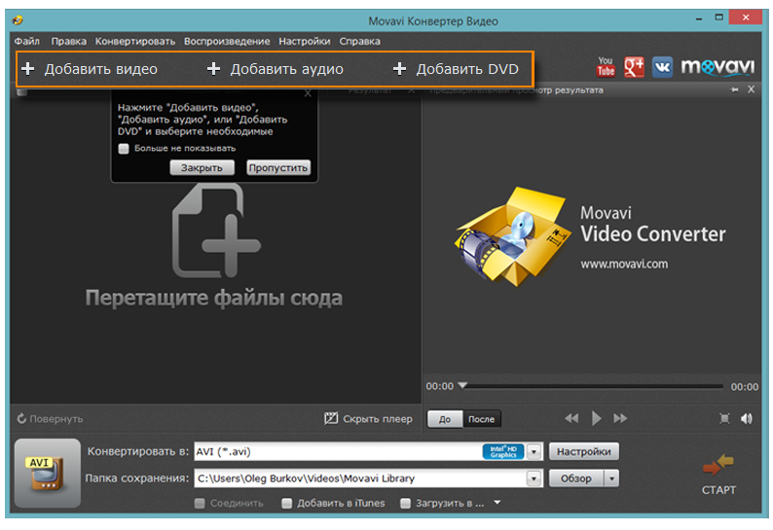The height and width of the screenshot is (530, 773).
Task: Expand the output format dropdown arrow
Action: pos(534,451)
